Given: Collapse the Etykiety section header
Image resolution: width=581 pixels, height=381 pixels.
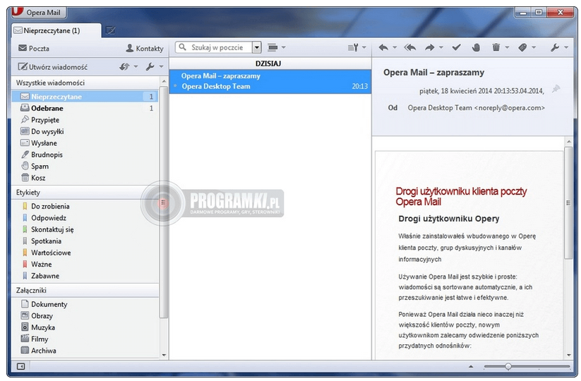Looking at the screenshot, I should (x=85, y=192).
